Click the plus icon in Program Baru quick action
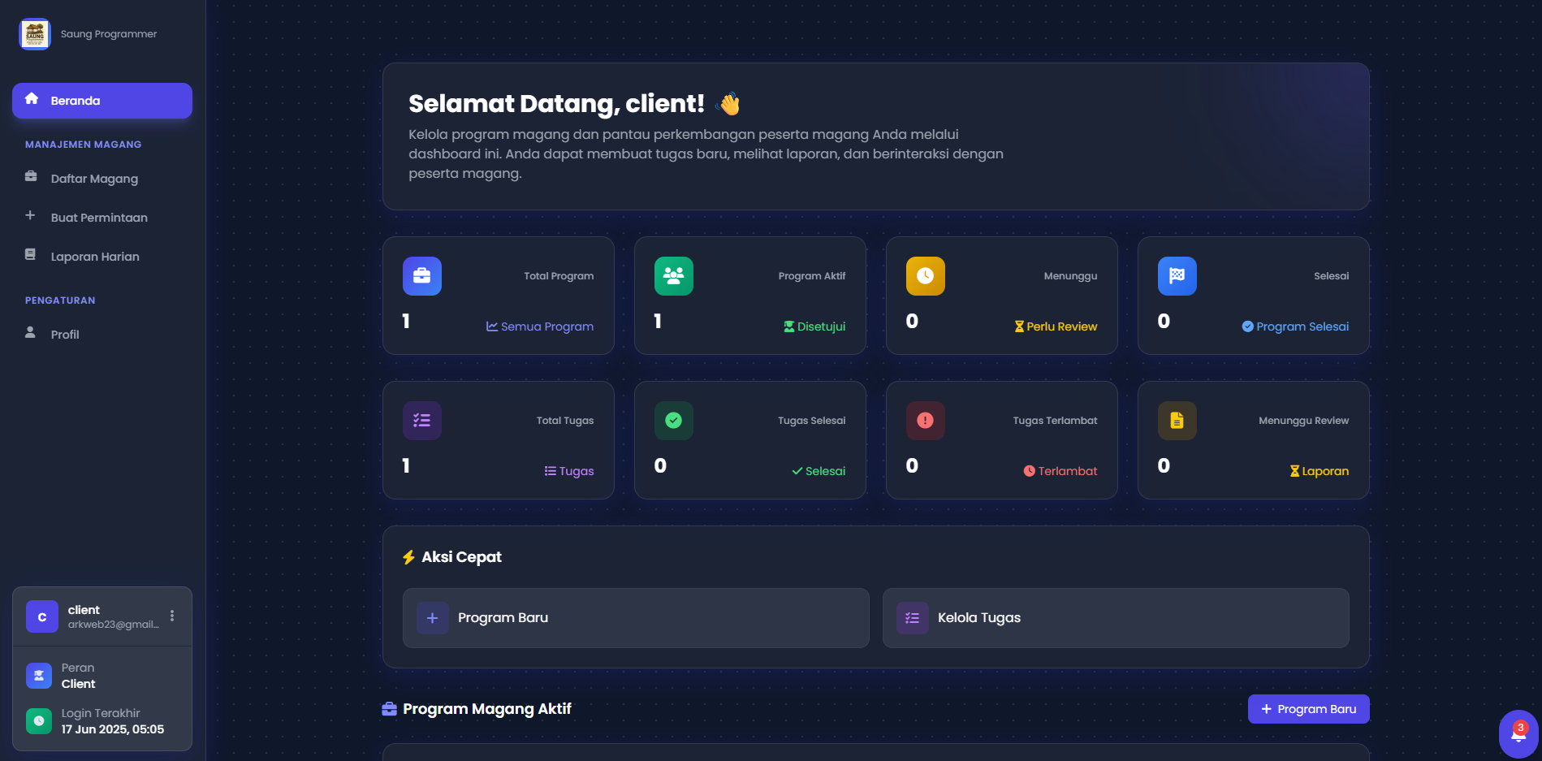The width and height of the screenshot is (1542, 761). (433, 617)
